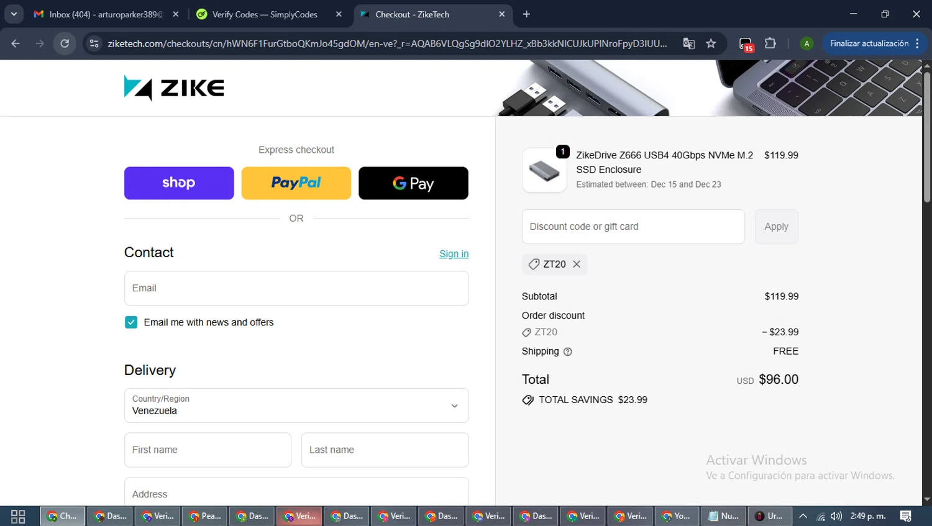This screenshot has height=526, width=932.
Task: Click the Last name field
Action: pyautogui.click(x=385, y=450)
